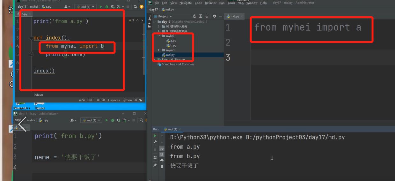Open md (1) configuration dropdown in b.py window
Viewport: 395px width, 181px height.
[x=91, y=120]
